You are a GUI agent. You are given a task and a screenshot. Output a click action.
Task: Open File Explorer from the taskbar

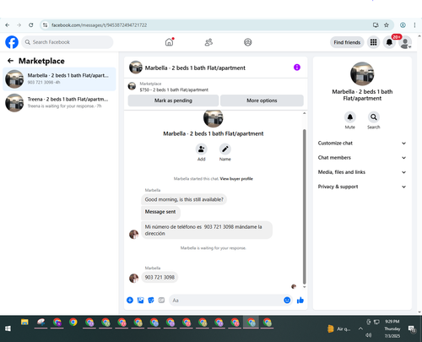(24, 323)
